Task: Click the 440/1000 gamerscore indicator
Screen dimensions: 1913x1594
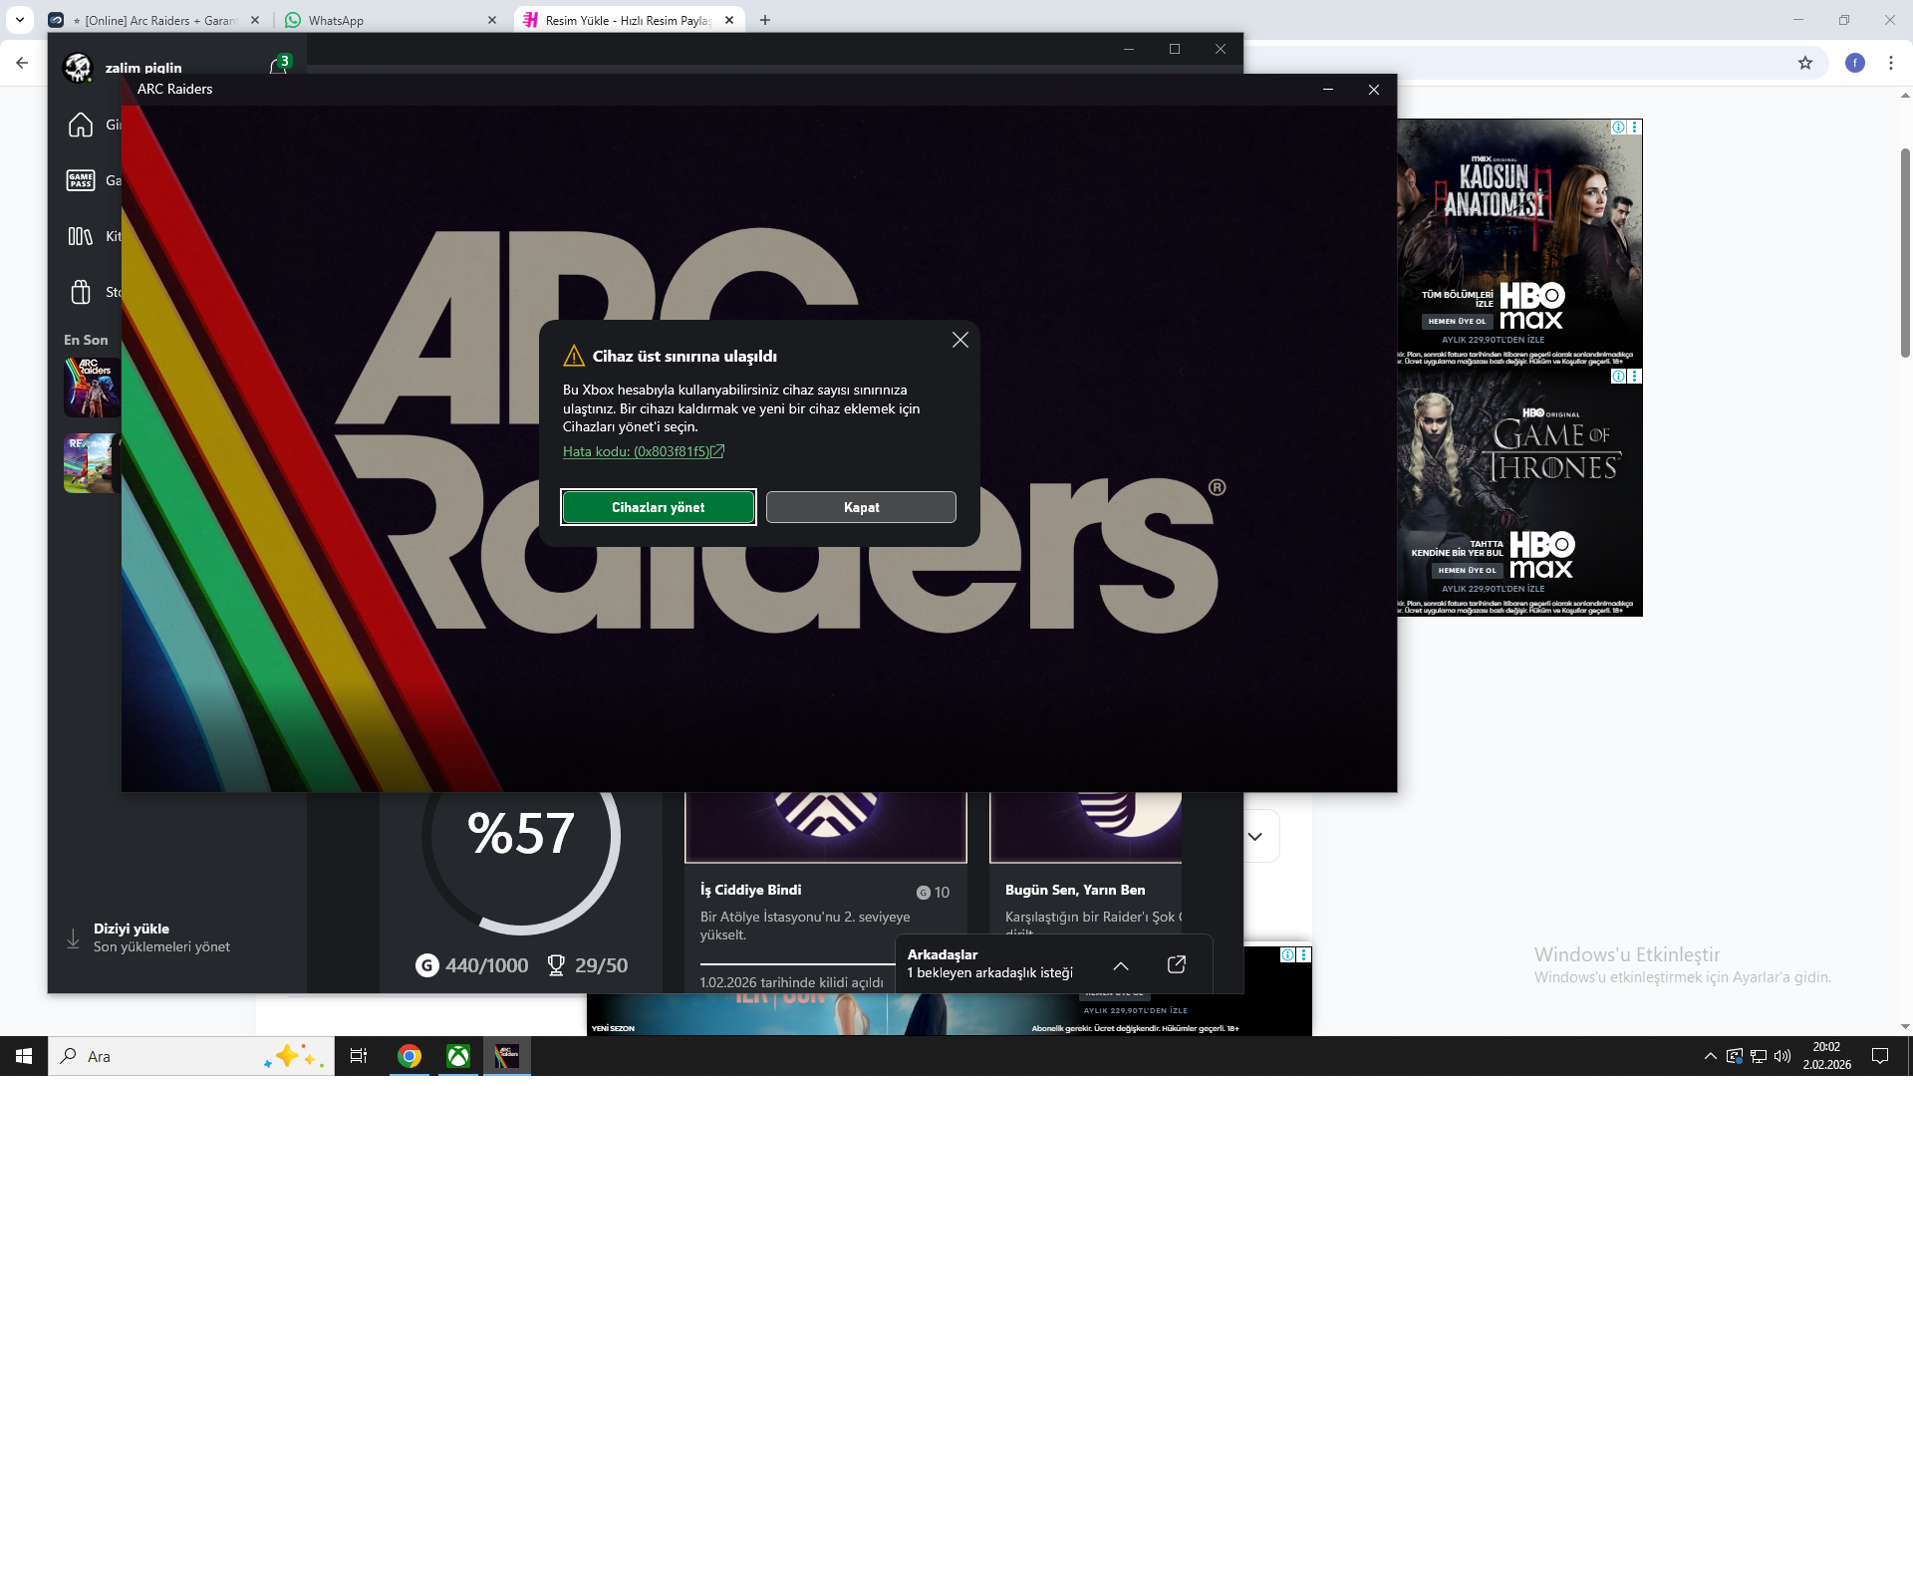Action: [x=472, y=965]
